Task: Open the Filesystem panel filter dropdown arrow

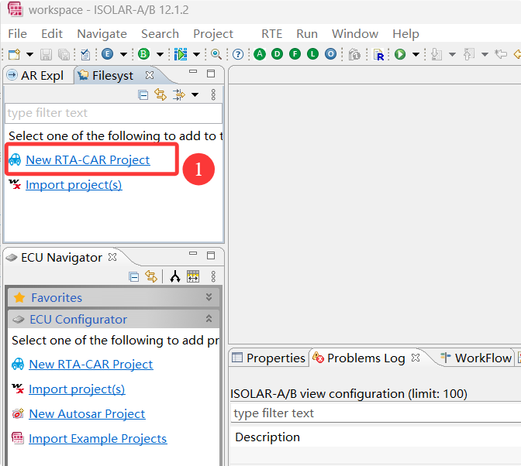Action: click(x=195, y=95)
